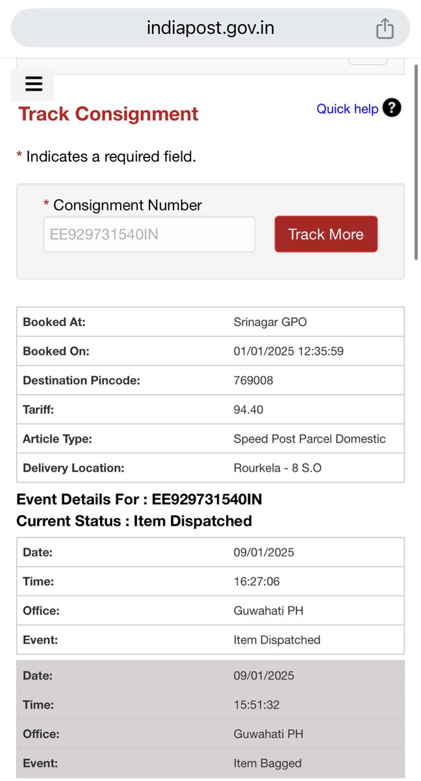Viewport: 421px width, 781px height.
Task: Select the Srinagar GPO cell
Action: (x=270, y=322)
